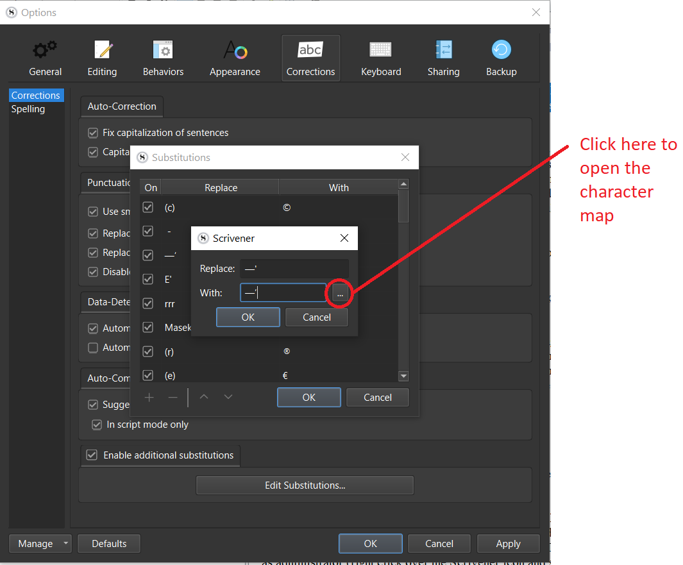Add a new substitution with the plus icon
The image size is (683, 565).
149,397
